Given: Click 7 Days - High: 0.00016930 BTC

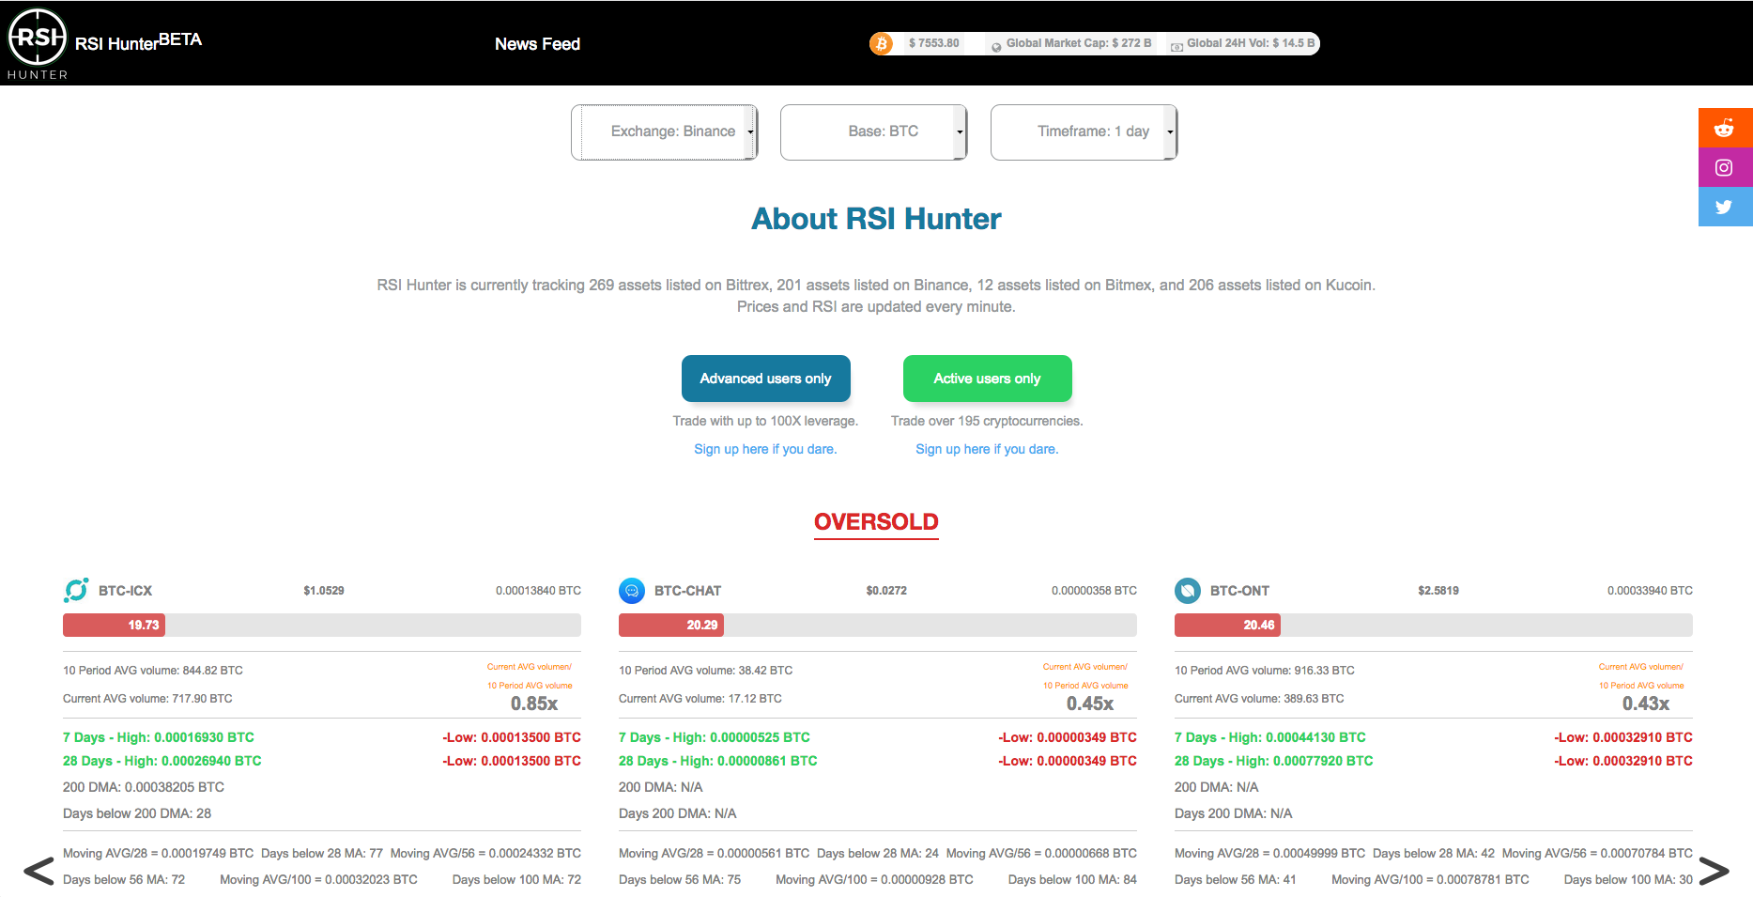Looking at the screenshot, I should [159, 737].
